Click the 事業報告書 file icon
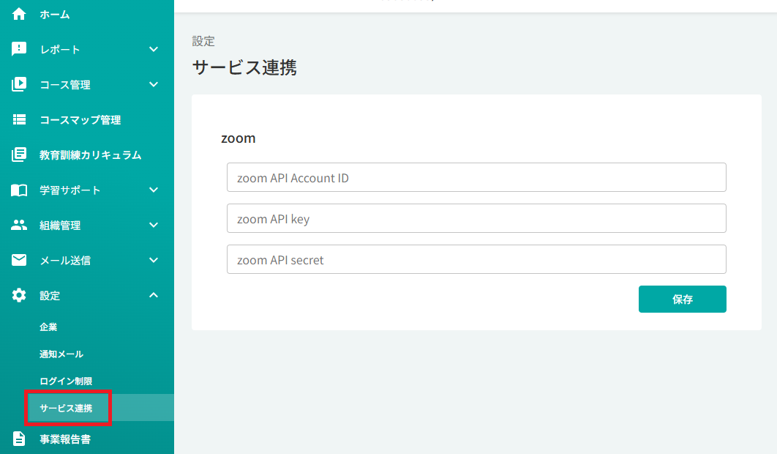 click(19, 439)
